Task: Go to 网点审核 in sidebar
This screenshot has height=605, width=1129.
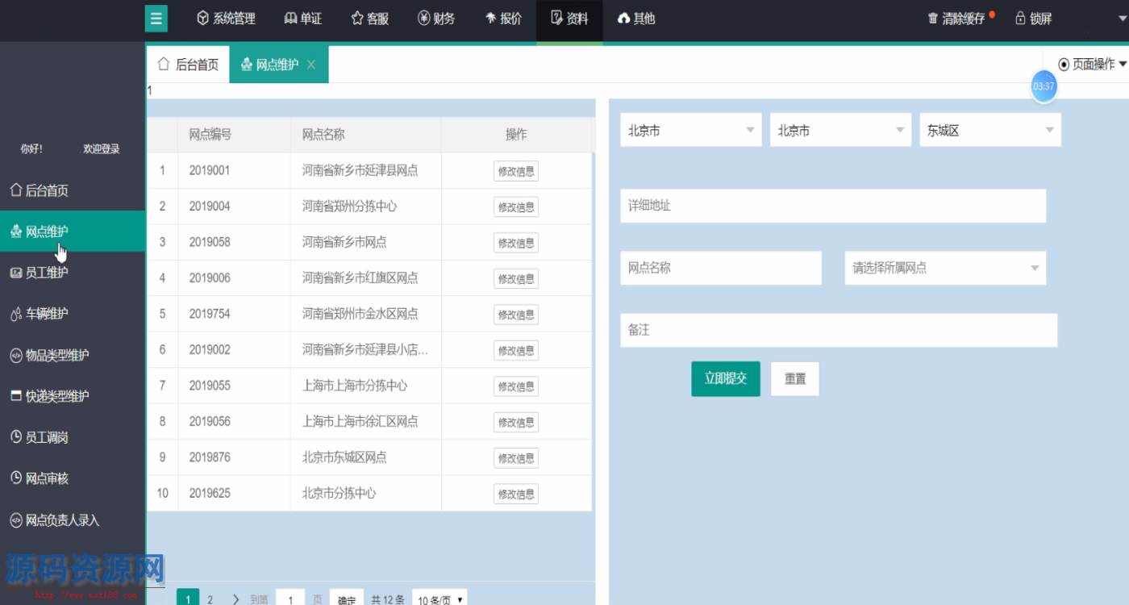Action: pos(47,478)
